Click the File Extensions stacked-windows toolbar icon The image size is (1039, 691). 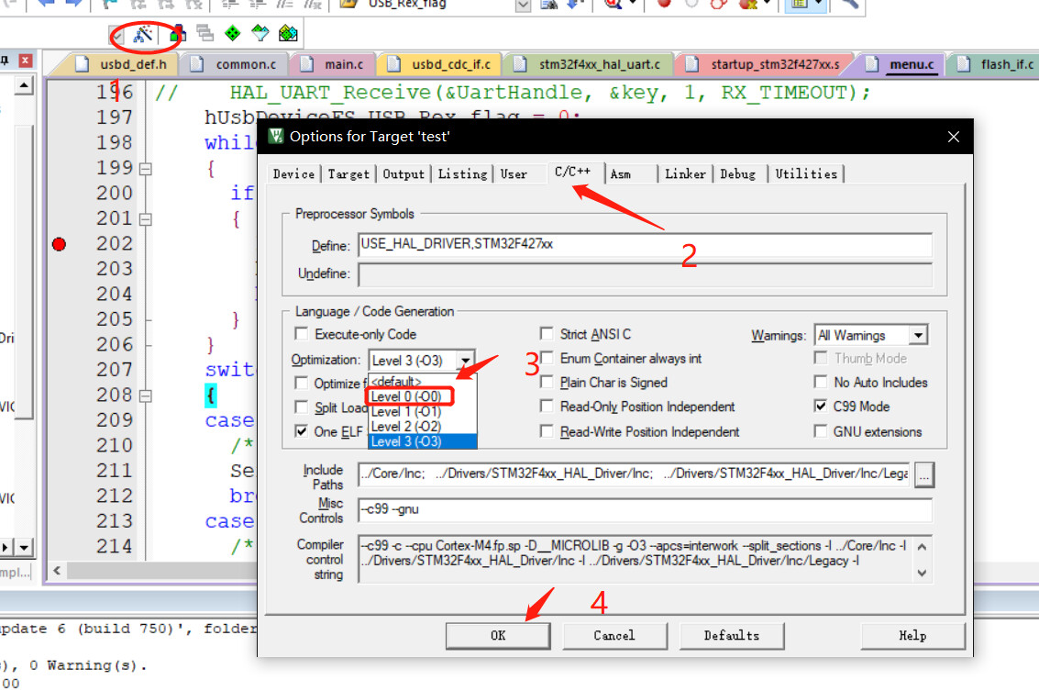[205, 33]
